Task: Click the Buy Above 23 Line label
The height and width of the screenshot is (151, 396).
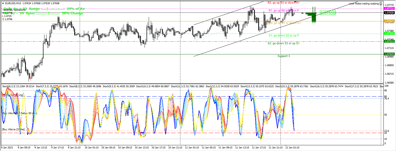Action: point(13,129)
